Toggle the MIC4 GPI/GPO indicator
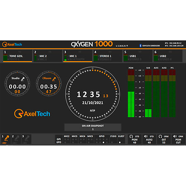Screen dimensions: 186x186 tap(82, 139)
